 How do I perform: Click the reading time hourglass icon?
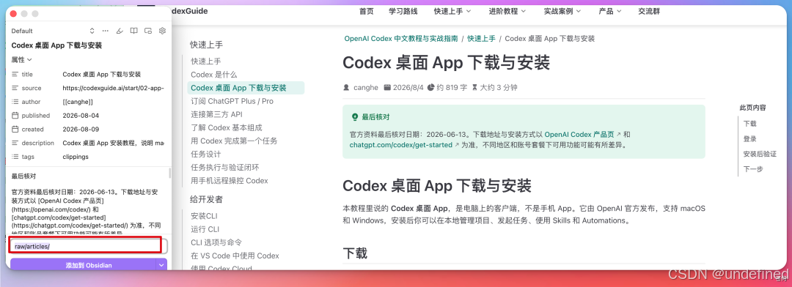474,87
